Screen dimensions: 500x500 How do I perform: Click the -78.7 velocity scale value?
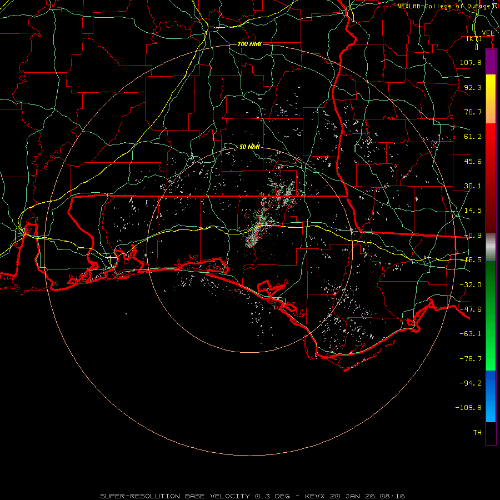[471, 359]
